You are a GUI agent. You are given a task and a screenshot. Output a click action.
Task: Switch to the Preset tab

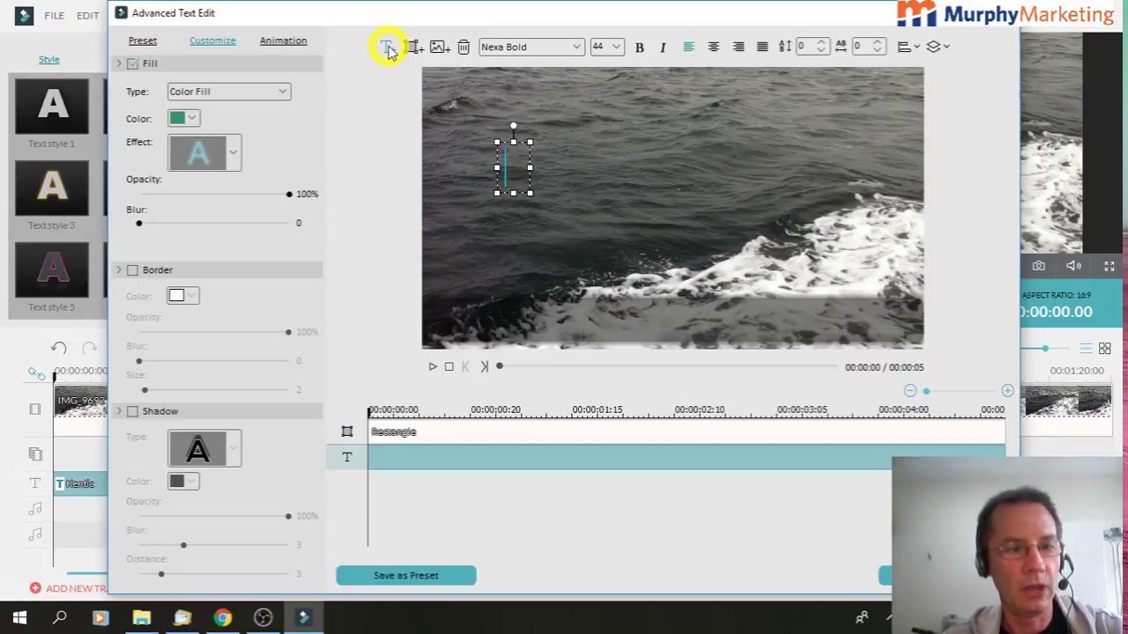143,41
